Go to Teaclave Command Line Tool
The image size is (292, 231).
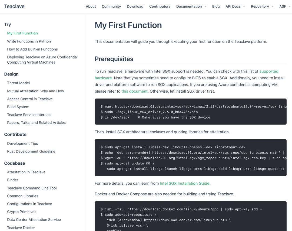coord(32,188)
